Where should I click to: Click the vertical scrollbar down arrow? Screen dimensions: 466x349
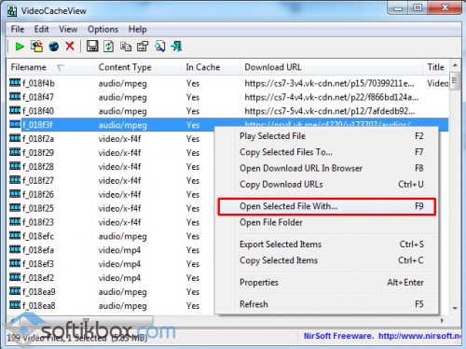point(455,308)
